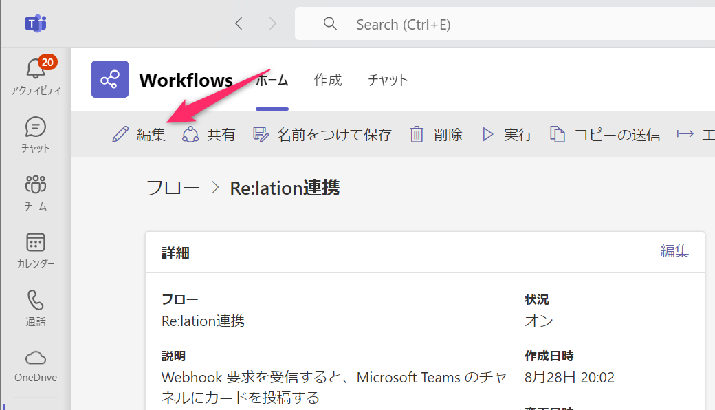Switch to the 作成 tab

[x=328, y=80]
